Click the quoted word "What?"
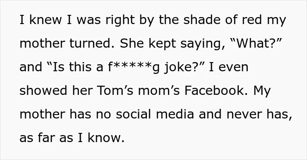This screenshot has width=307, height=160. coord(257,43)
